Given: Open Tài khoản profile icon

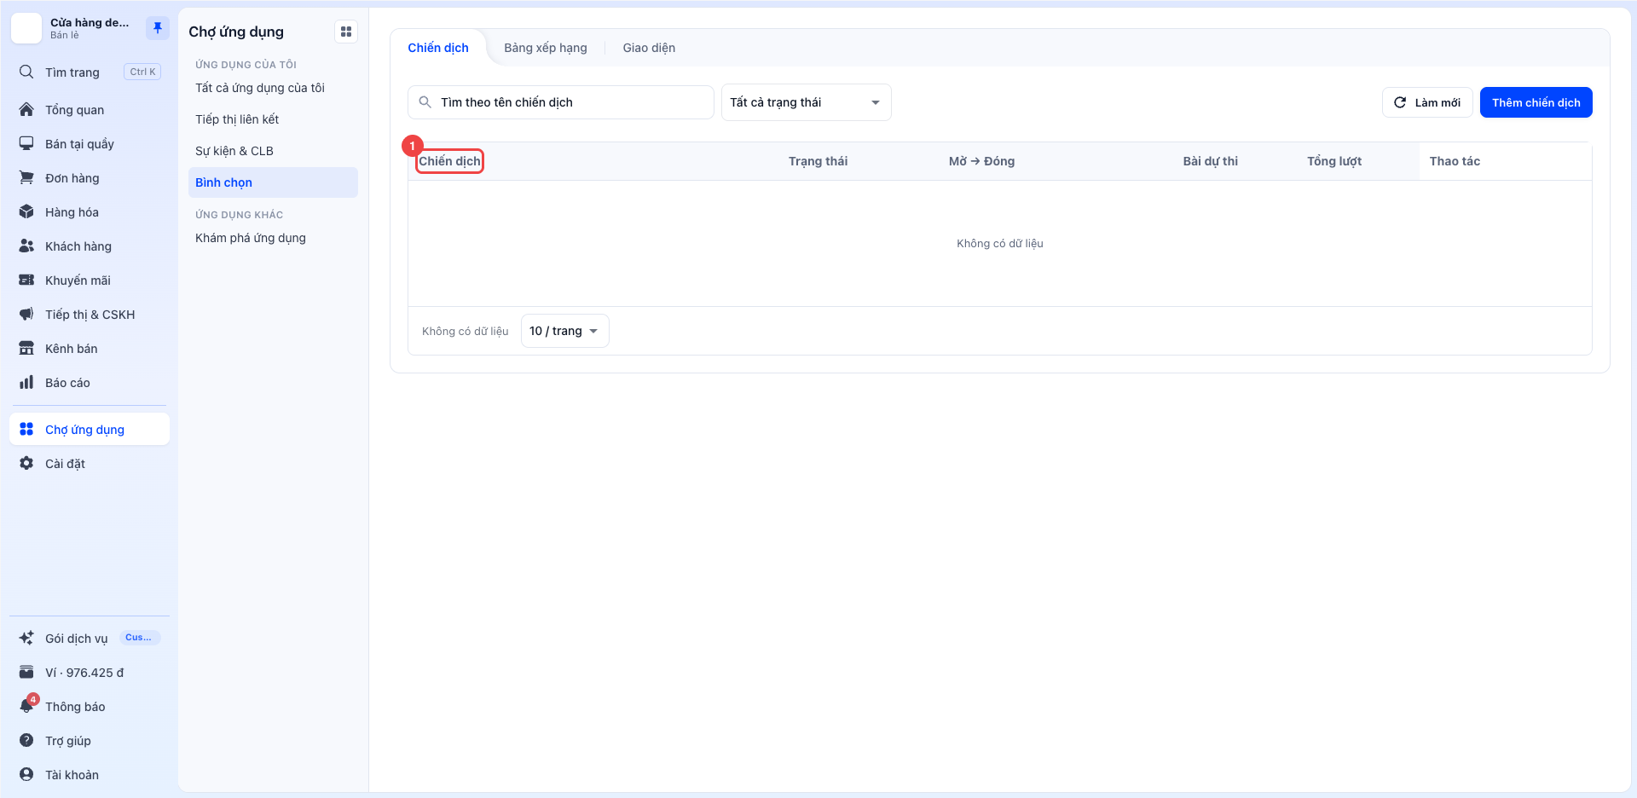Looking at the screenshot, I should tap(26, 774).
